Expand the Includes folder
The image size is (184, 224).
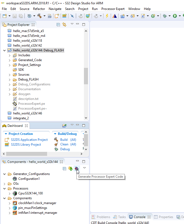pyautogui.click(x=10, y=55)
